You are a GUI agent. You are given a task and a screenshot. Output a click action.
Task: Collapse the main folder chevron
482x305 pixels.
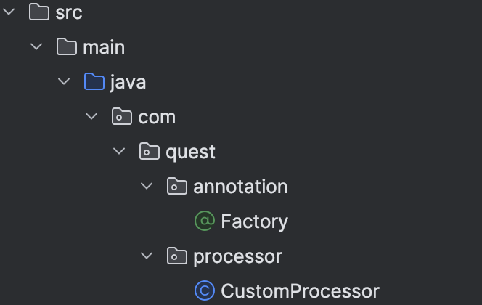[36, 47]
